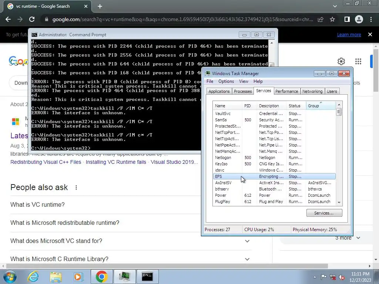Open Task Manager Options menu
The width and height of the screenshot is (379, 284).
tap(226, 81)
